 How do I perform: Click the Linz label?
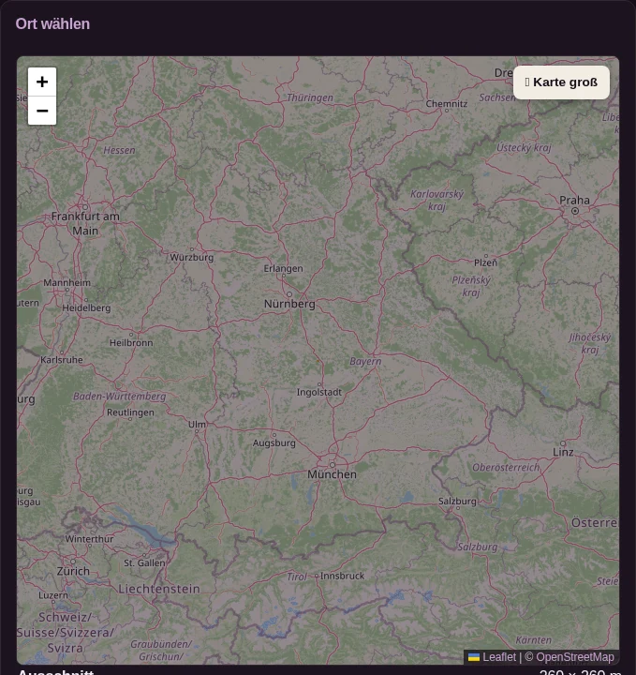(x=563, y=452)
